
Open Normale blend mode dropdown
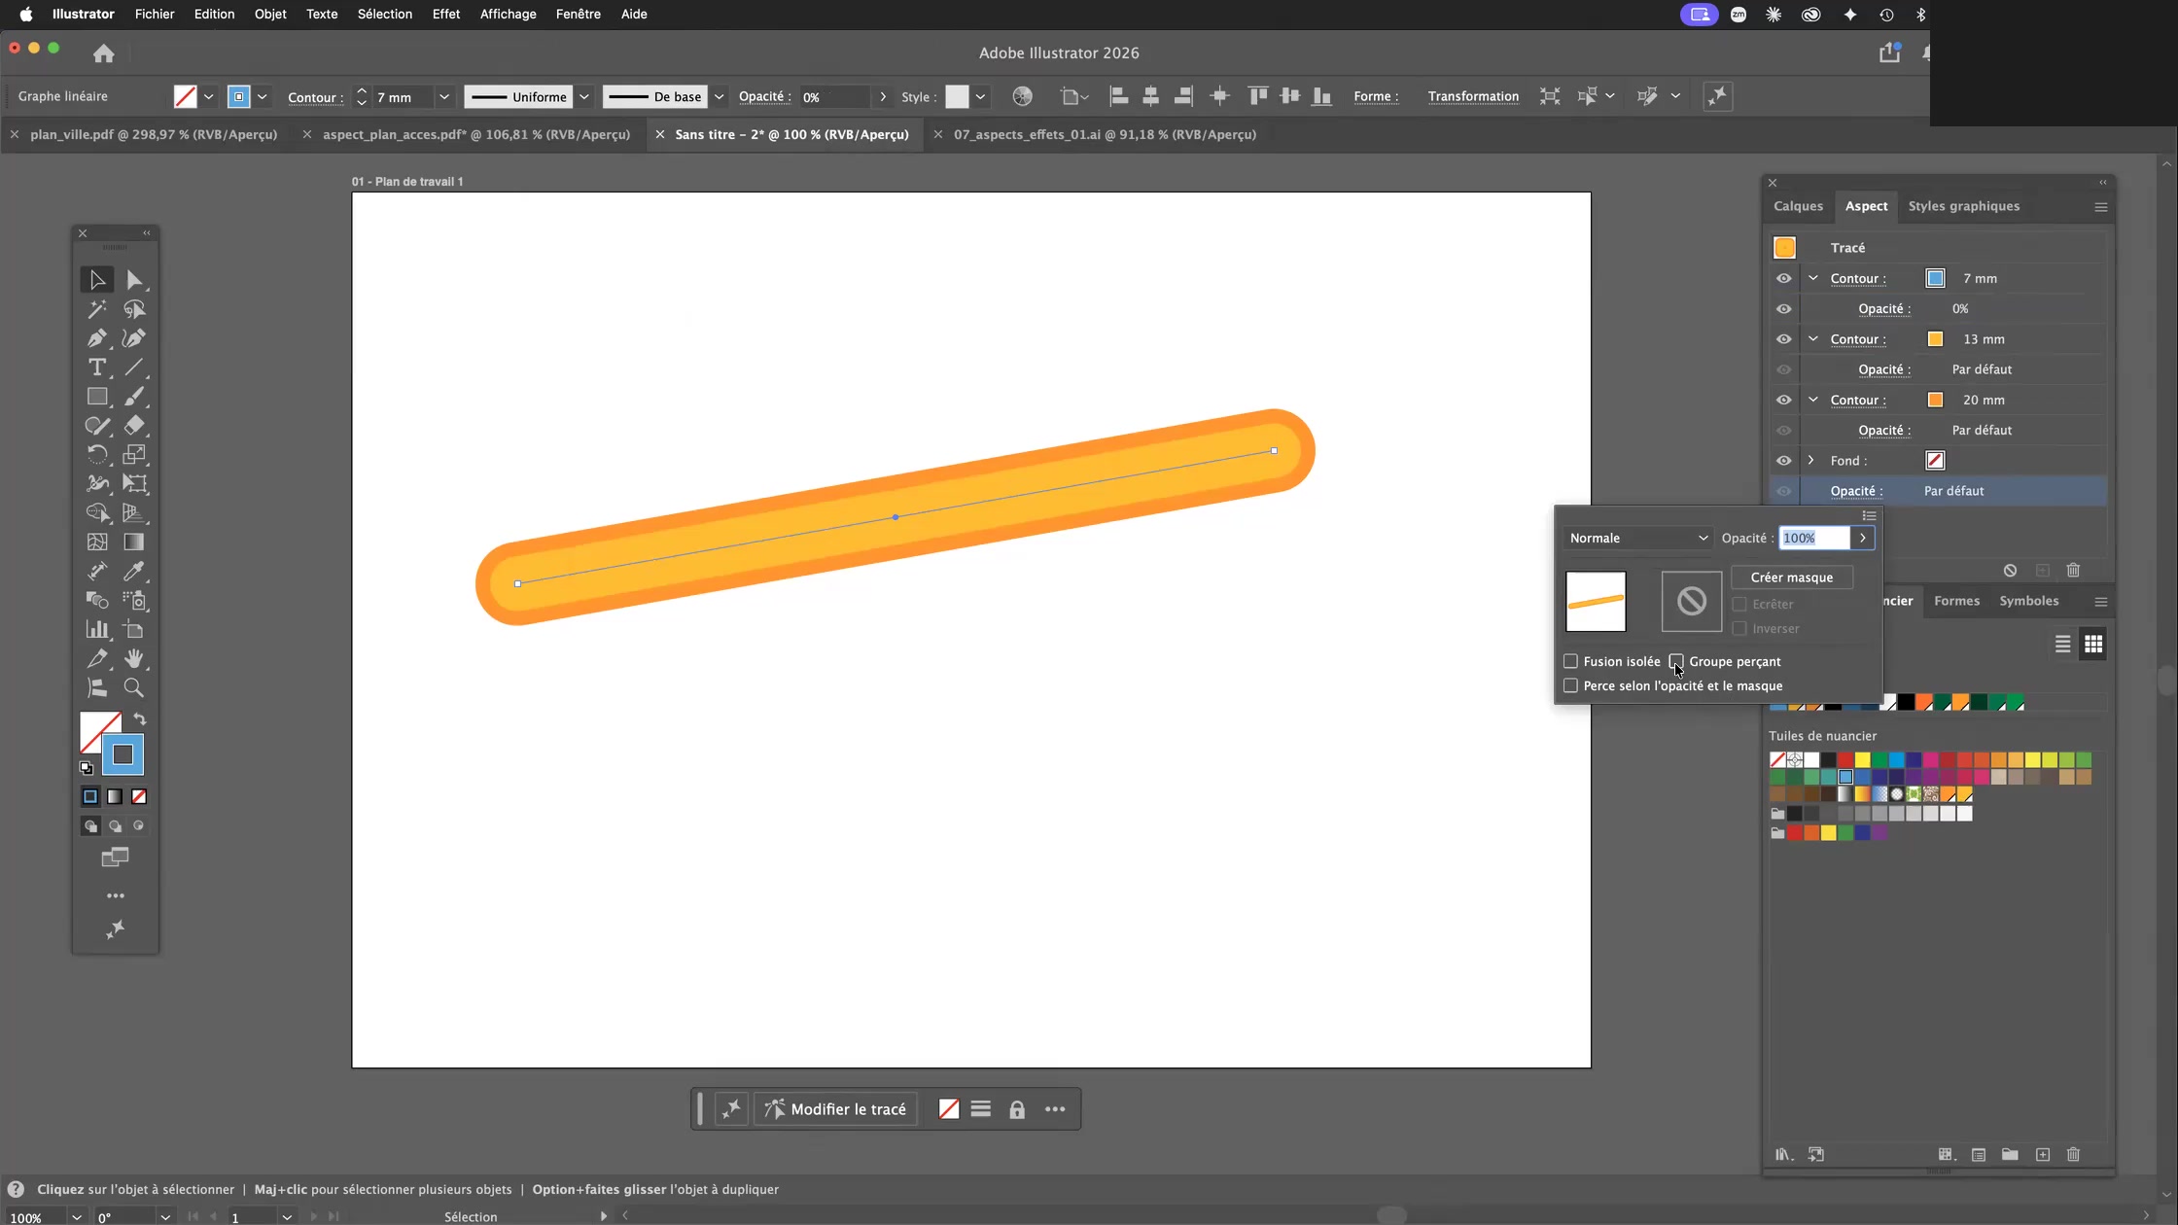pos(1638,538)
